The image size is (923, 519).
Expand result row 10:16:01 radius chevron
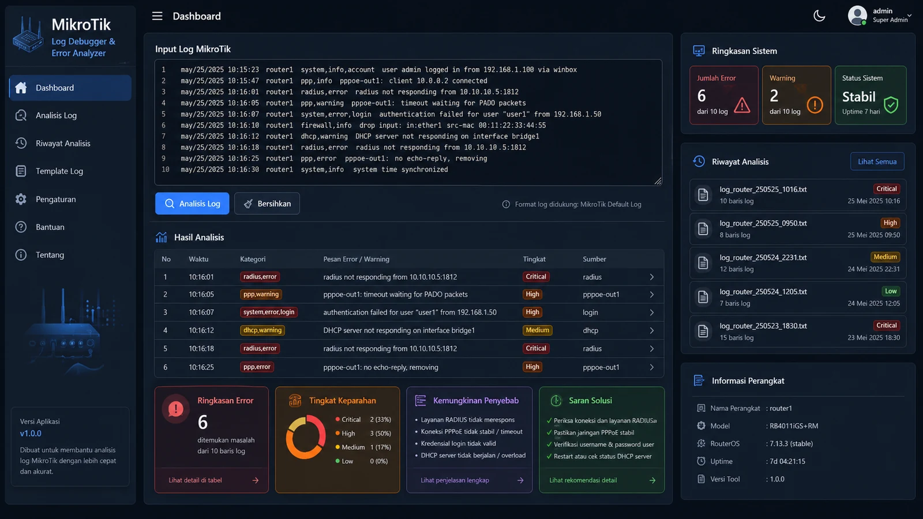pyautogui.click(x=652, y=277)
